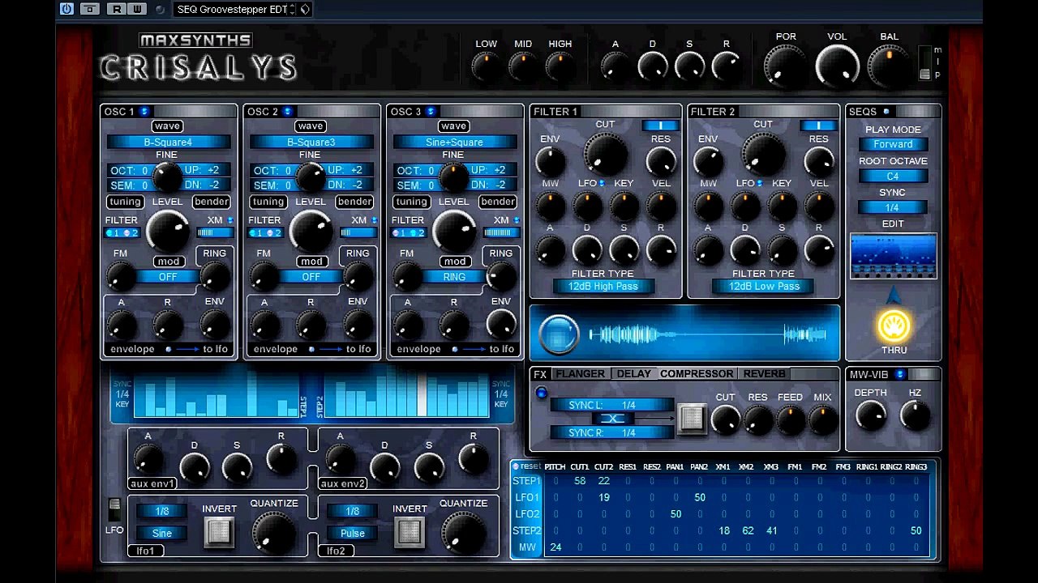
Task: Open Filter 2 type 12dB Low Pass
Action: tap(764, 287)
